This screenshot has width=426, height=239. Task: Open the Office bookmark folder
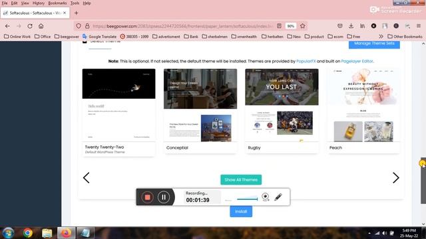[x=43, y=37]
